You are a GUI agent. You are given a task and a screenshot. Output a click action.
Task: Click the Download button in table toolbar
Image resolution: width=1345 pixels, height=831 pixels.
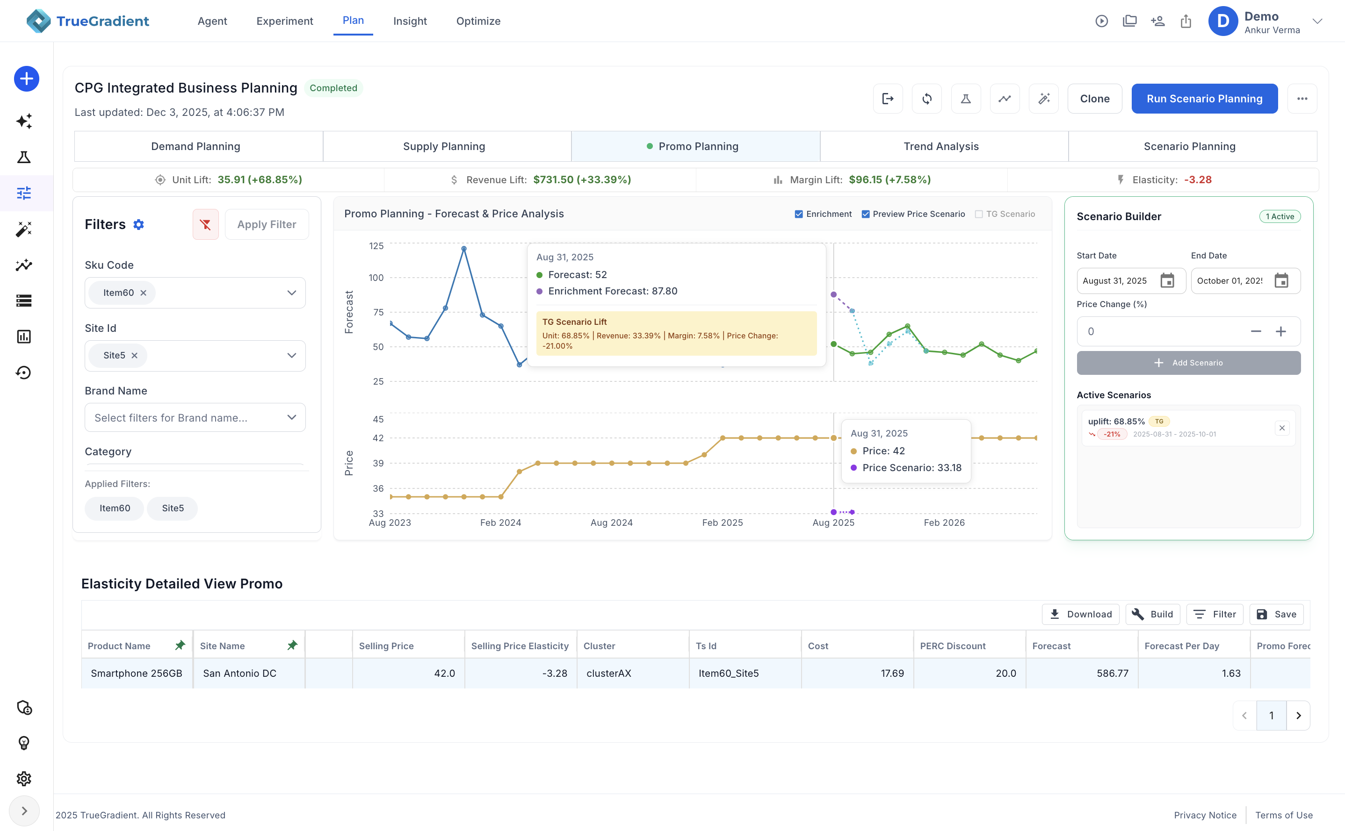1080,614
